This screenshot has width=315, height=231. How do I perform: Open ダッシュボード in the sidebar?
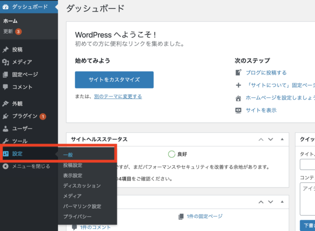pyautogui.click(x=29, y=7)
